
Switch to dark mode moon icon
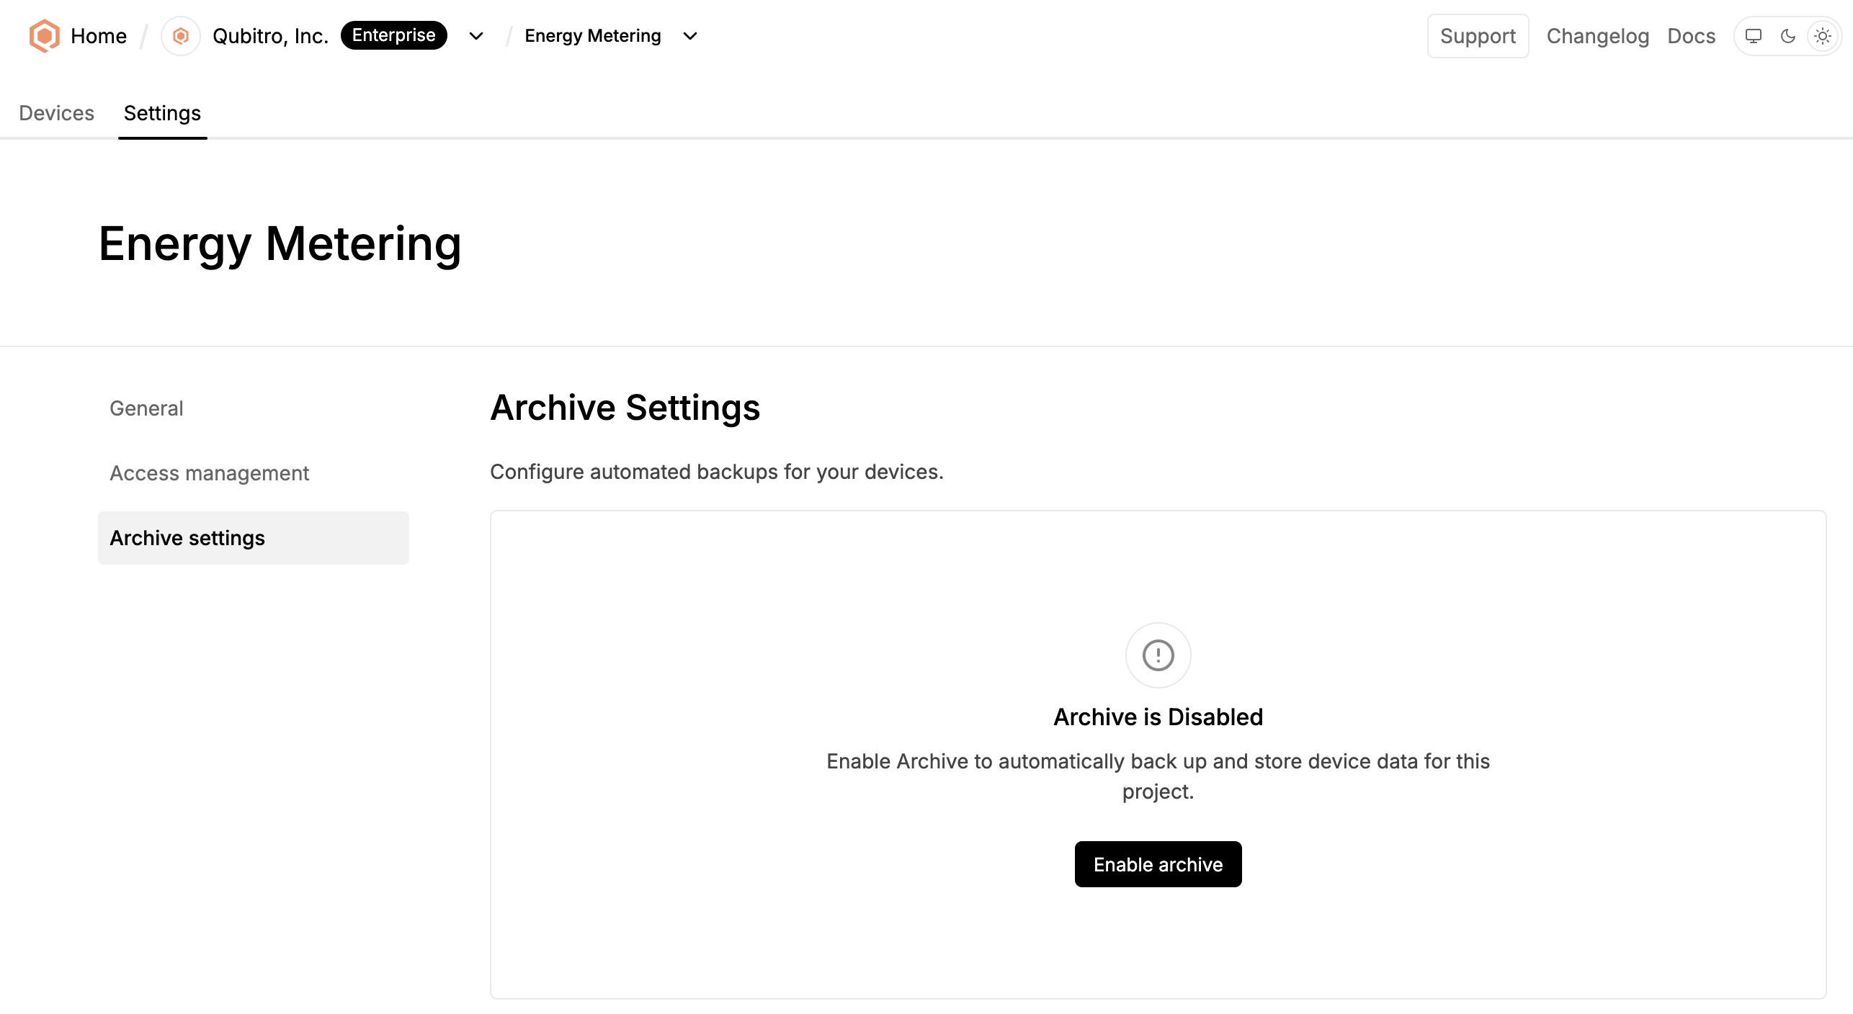[x=1788, y=36]
